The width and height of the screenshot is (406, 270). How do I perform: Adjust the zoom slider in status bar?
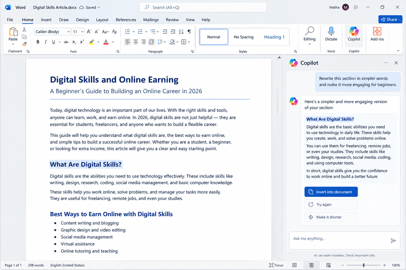tap(364, 265)
